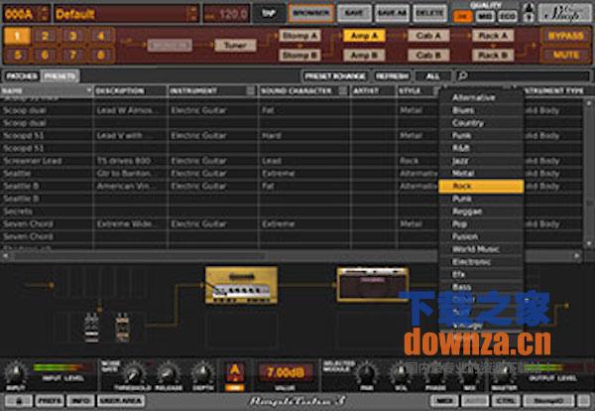Select the Screamer Lead preset row

[x=292, y=161]
